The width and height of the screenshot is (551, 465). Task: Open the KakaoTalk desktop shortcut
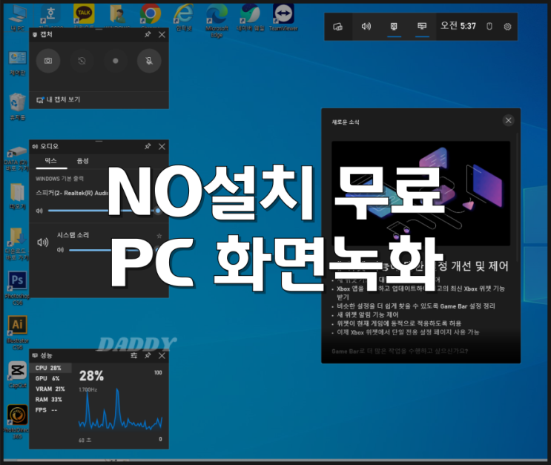(x=84, y=16)
